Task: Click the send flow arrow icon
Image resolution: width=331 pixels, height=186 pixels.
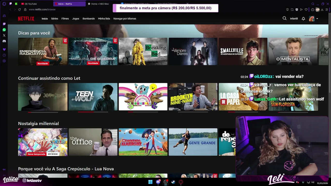Action: pyautogui.click(x=301, y=10)
